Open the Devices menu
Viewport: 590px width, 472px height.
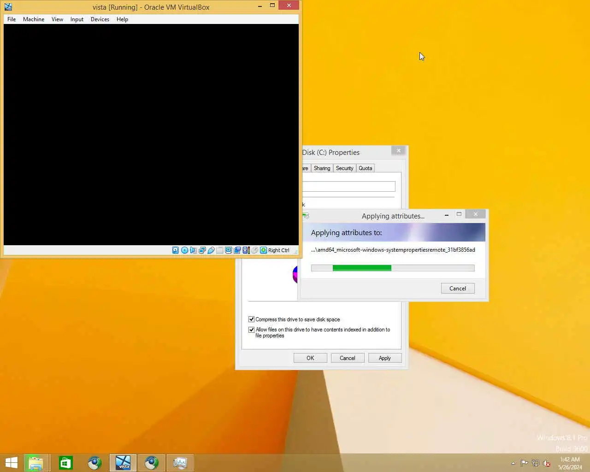[100, 19]
